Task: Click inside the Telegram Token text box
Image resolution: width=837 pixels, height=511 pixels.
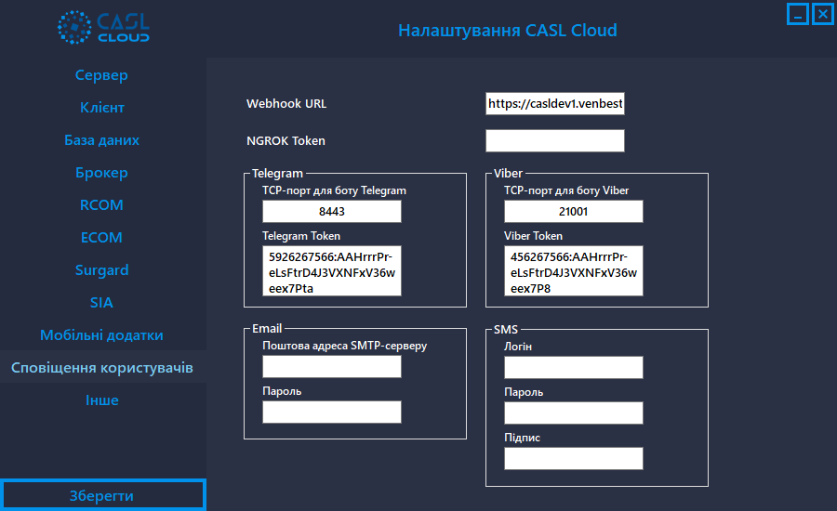Action: coord(331,271)
